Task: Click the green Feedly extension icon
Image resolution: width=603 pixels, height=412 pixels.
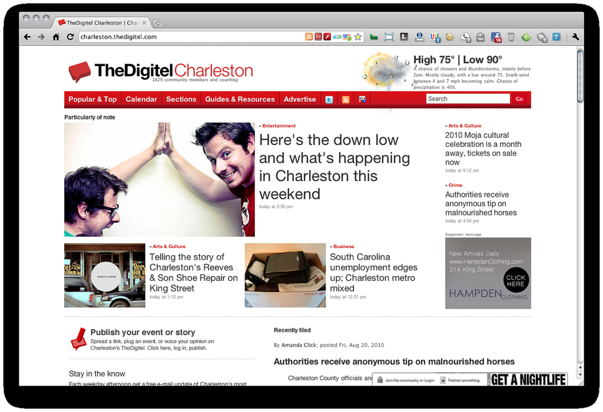Action: pyautogui.click(x=526, y=37)
